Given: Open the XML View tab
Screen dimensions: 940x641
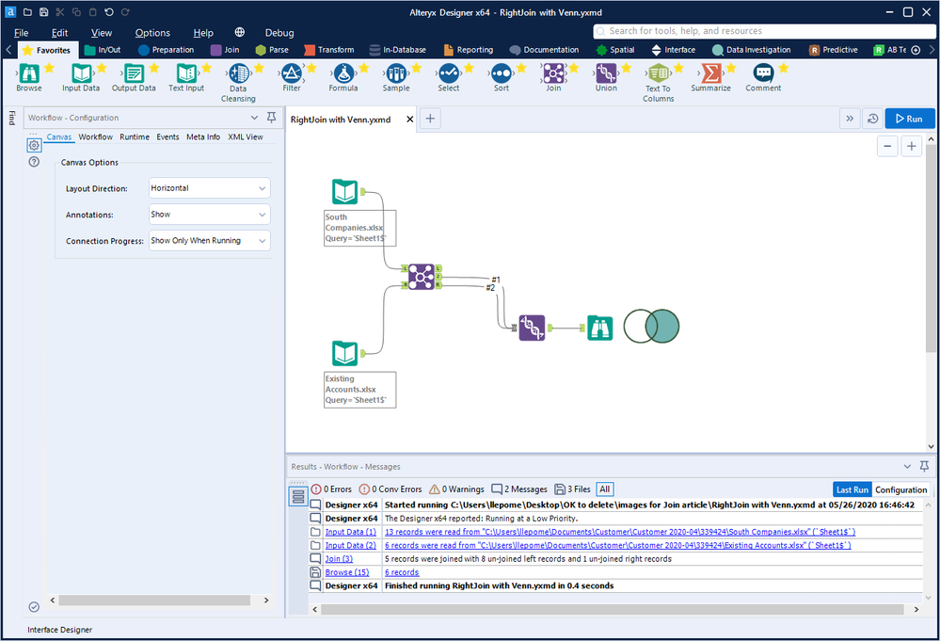Looking at the screenshot, I should click(246, 136).
